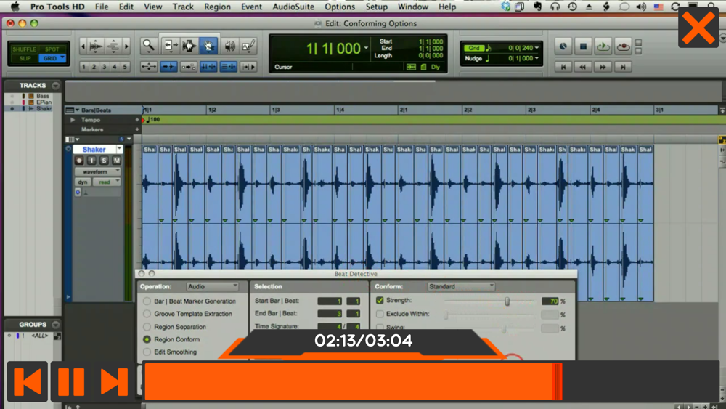726x409 pixels.
Task: Select Edit Smoothing radio button
Action: coord(147,352)
